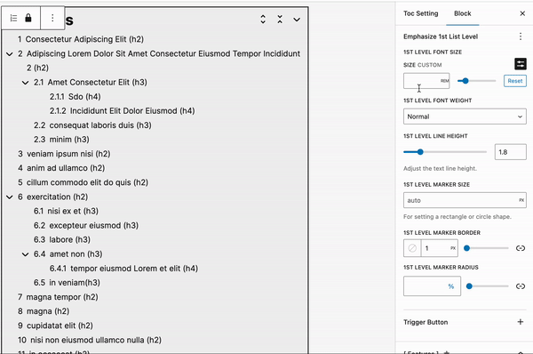
Task: Close the settings sidebar
Action: point(522,13)
